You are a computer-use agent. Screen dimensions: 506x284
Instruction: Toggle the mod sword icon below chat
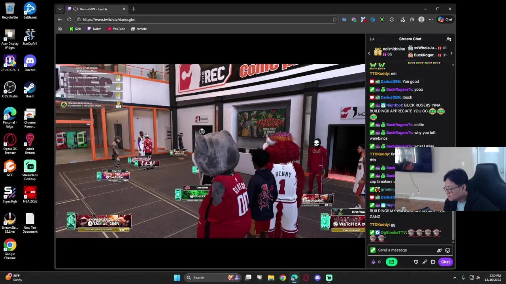coord(425,262)
